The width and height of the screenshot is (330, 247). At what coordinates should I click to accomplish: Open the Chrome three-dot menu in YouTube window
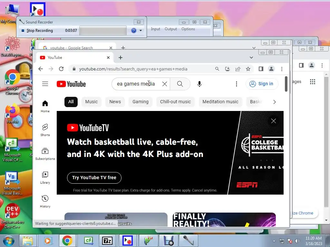[x=282, y=69]
